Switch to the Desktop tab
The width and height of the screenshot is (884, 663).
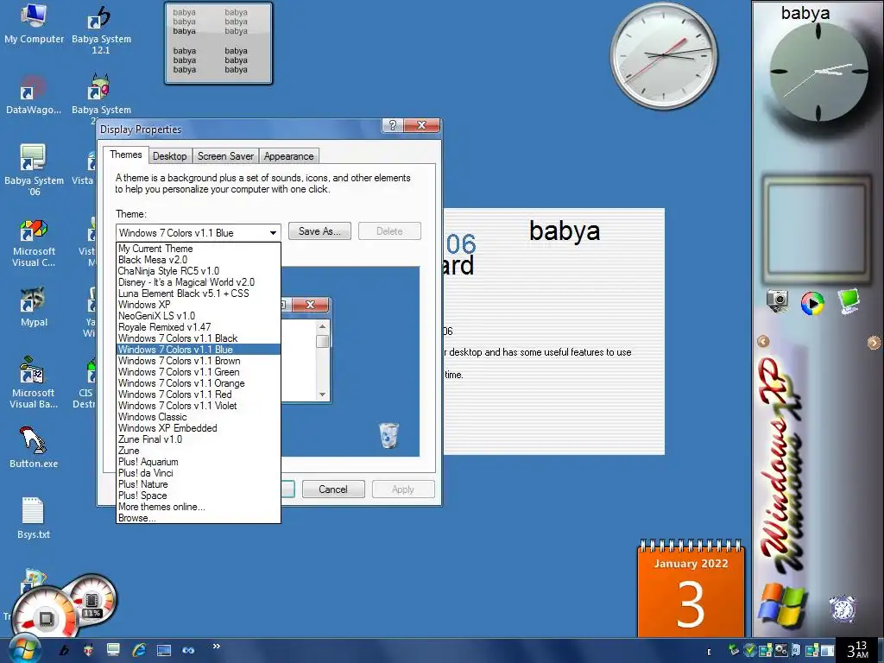(170, 156)
